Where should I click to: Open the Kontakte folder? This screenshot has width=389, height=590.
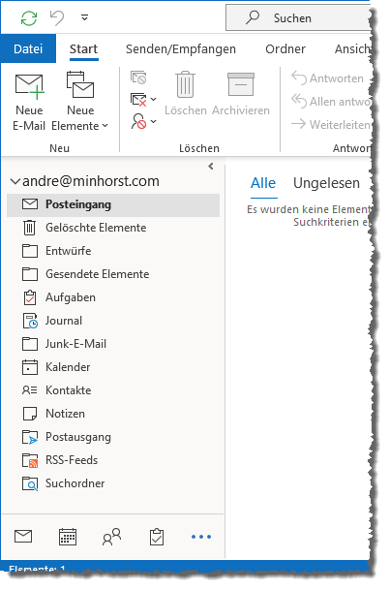113,391
